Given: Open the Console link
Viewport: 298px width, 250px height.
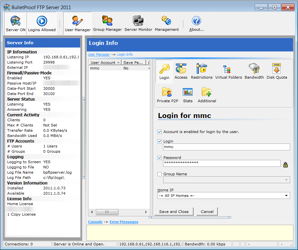Looking at the screenshot, I should pyautogui.click(x=95, y=222).
